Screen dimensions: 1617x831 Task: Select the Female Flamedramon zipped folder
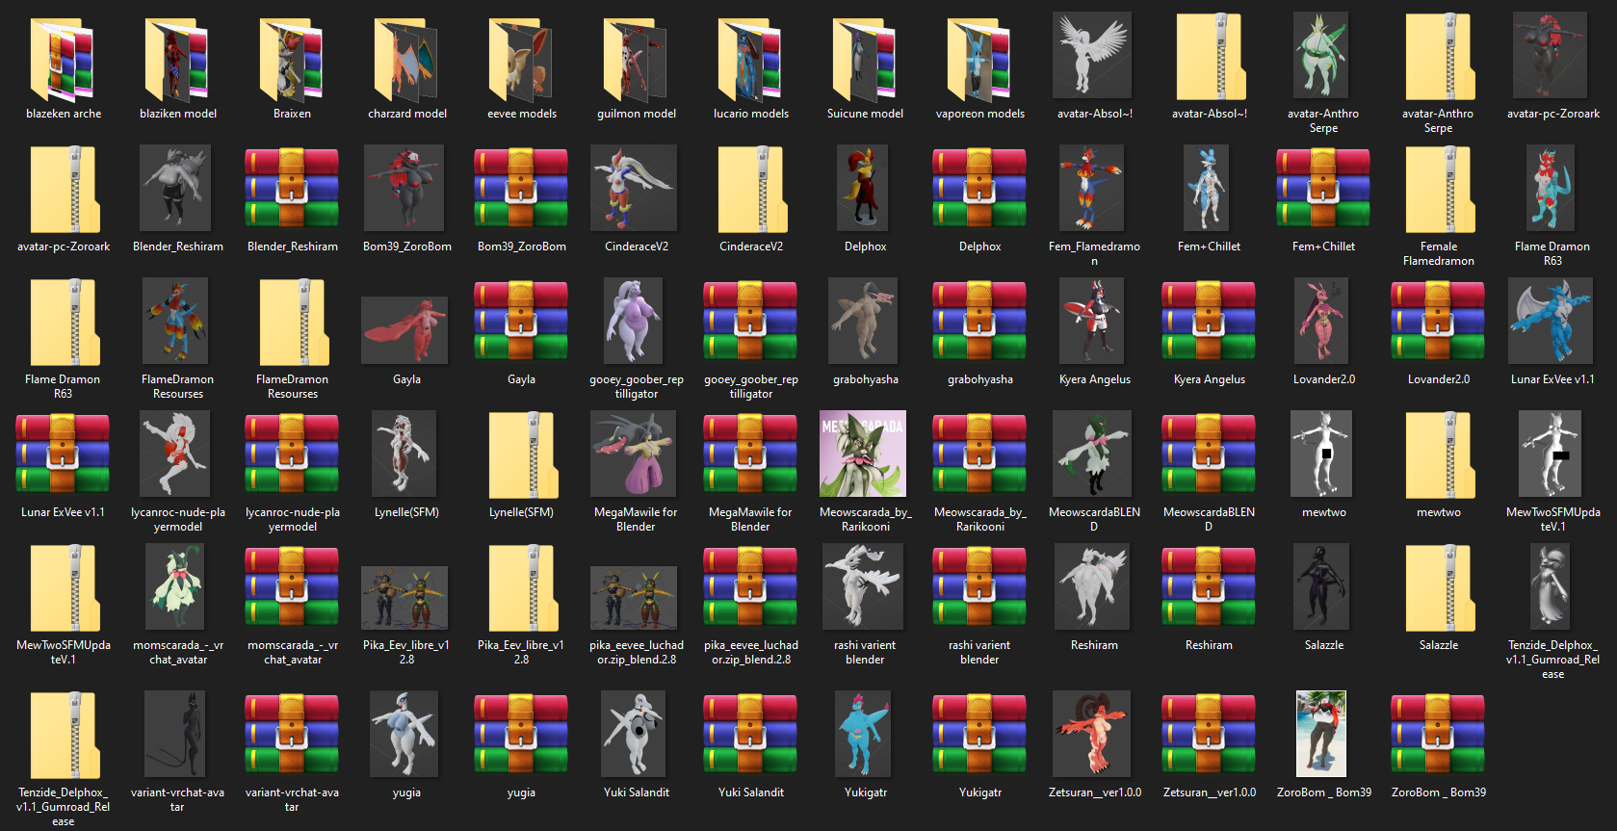pyautogui.click(x=1439, y=191)
